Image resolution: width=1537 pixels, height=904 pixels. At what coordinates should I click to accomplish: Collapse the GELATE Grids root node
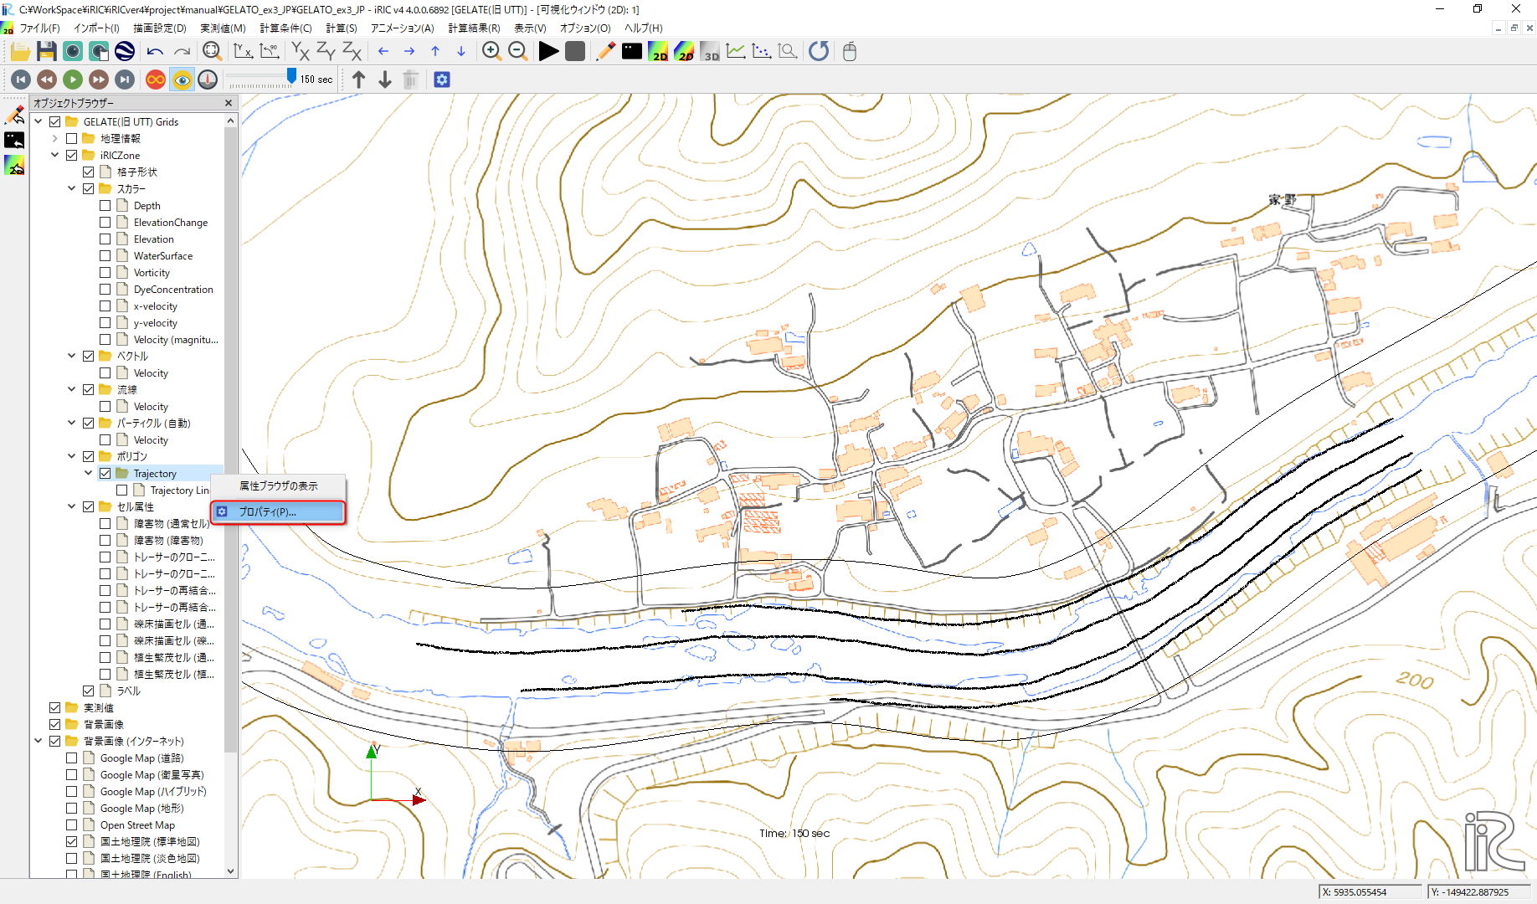pos(39,122)
